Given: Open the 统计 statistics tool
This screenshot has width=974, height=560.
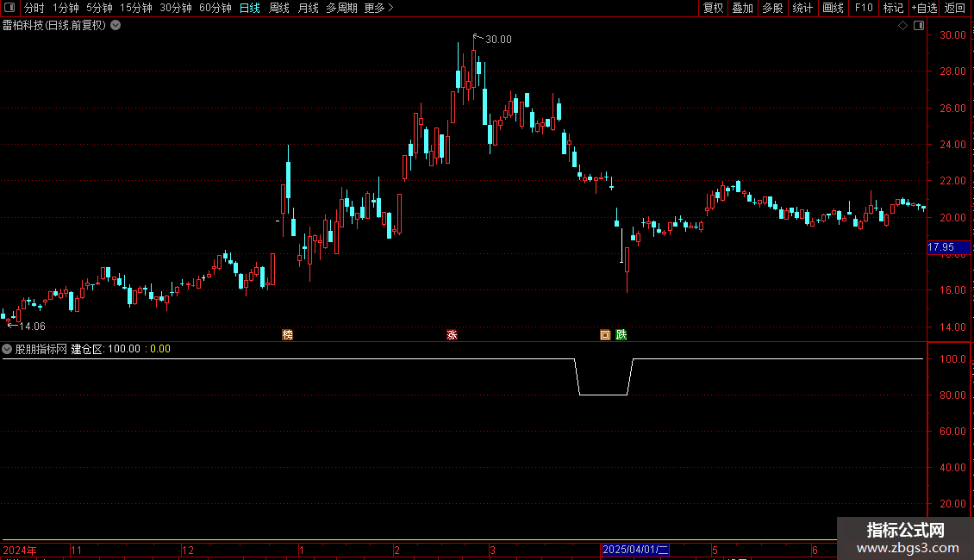Looking at the screenshot, I should pos(802,8).
